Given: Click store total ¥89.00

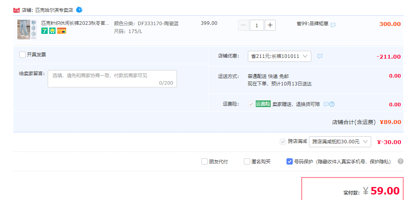Looking at the screenshot, I should tap(390, 122).
